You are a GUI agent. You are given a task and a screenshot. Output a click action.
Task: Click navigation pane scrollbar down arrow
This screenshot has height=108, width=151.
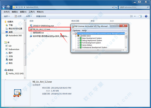[x=25, y=78]
